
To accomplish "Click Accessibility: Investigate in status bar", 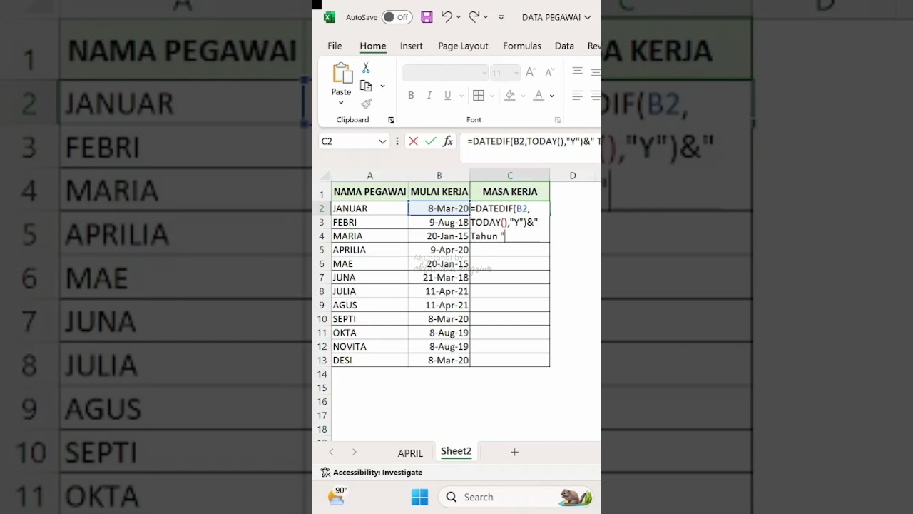I will [x=372, y=473].
